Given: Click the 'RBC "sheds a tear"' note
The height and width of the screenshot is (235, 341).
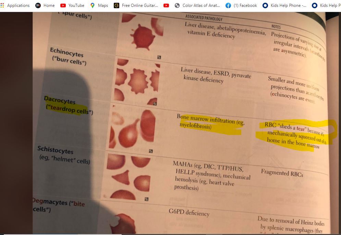Looking at the screenshot, I should coord(285,127).
